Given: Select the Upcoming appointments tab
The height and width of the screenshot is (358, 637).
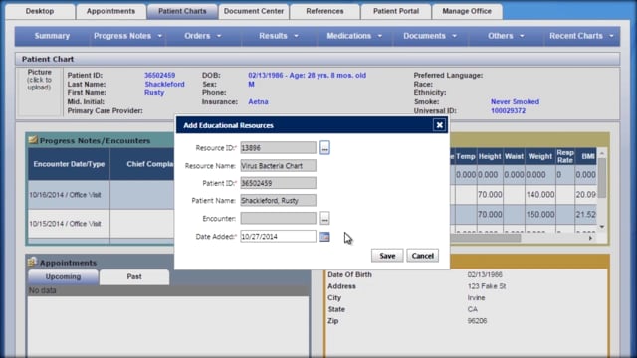Looking at the screenshot, I should coord(63,276).
